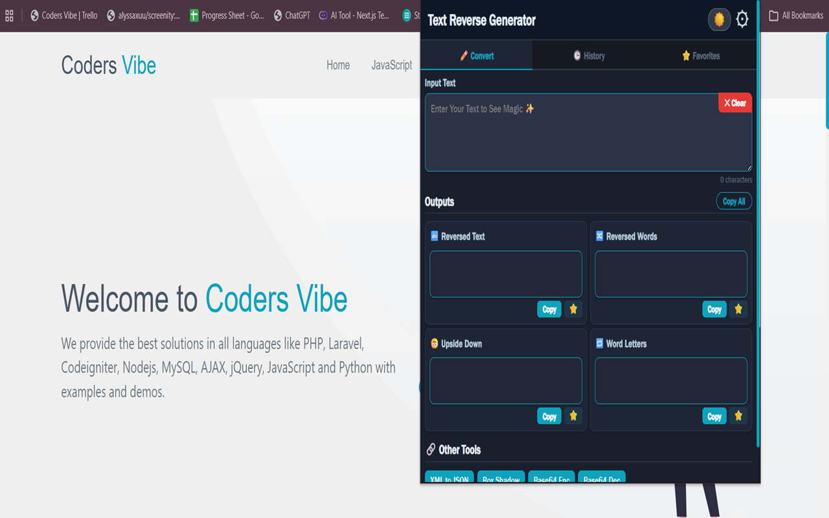This screenshot has width=829, height=518.
Task: Copy the Word Letters output
Action: tap(714, 416)
